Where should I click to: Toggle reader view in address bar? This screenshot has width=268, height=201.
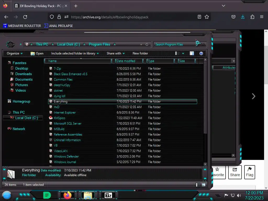pos(199,17)
